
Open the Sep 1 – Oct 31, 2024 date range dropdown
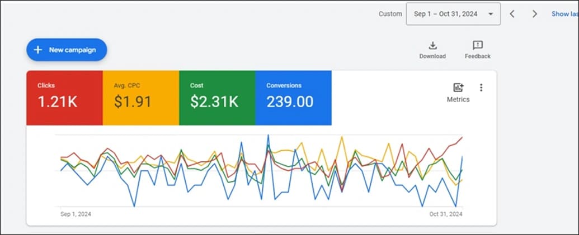454,14
